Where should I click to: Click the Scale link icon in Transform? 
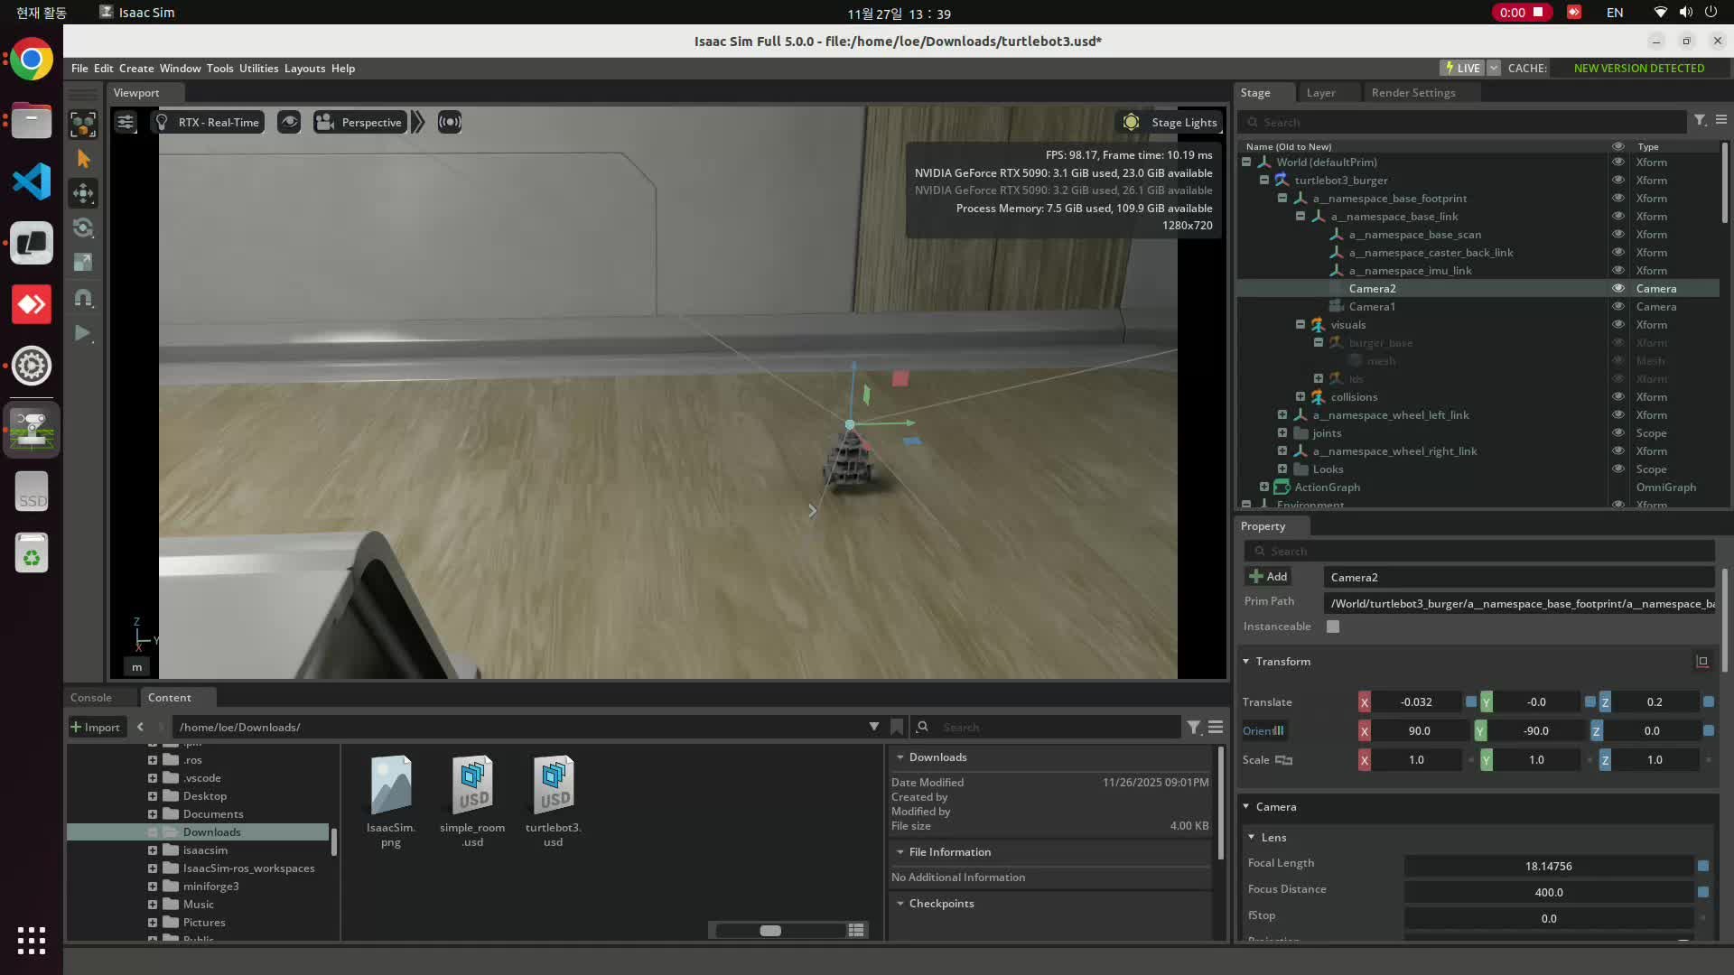click(1283, 760)
